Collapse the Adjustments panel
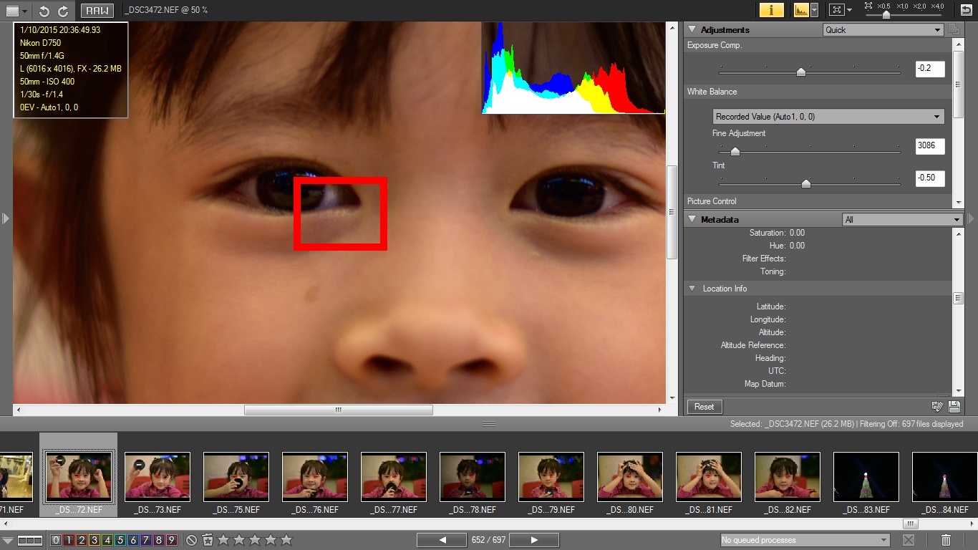 pyautogui.click(x=692, y=30)
